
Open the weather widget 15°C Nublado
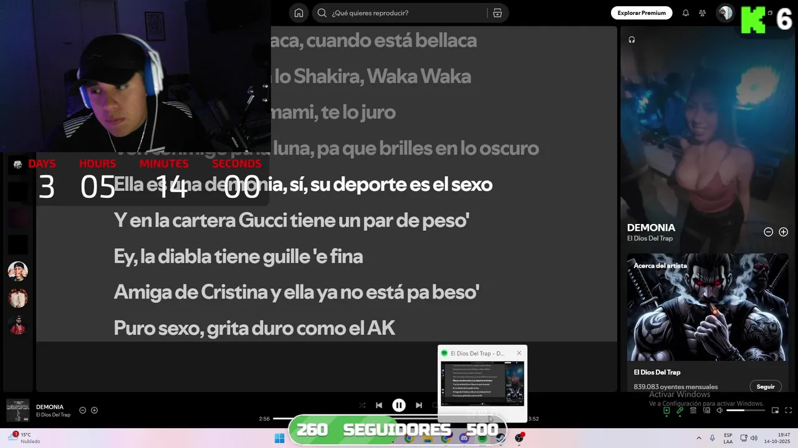[x=25, y=438]
